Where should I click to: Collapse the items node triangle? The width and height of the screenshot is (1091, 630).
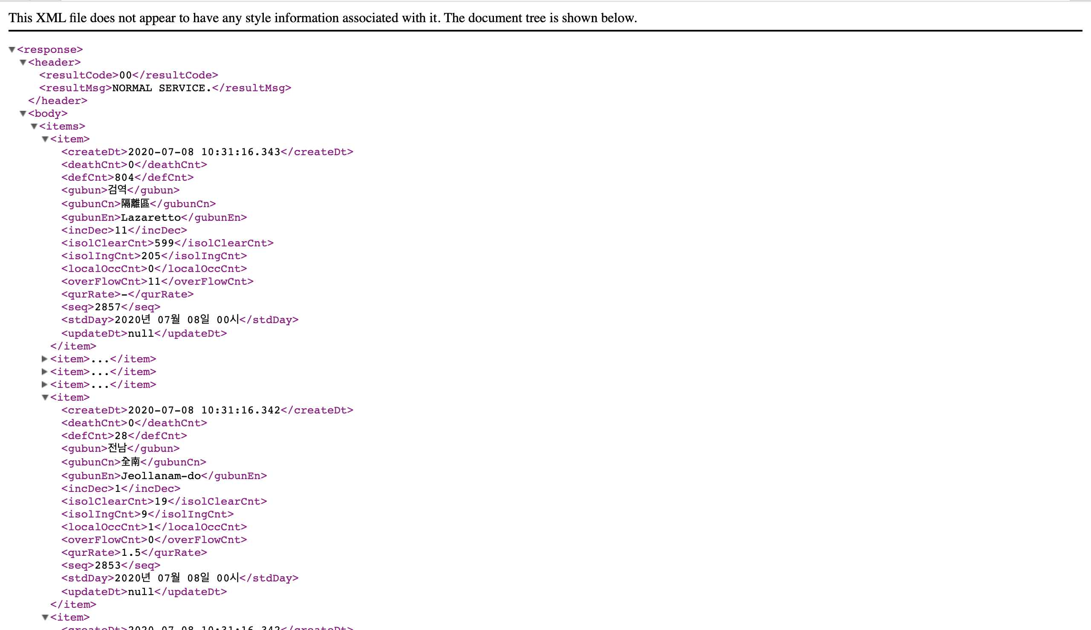pos(34,126)
